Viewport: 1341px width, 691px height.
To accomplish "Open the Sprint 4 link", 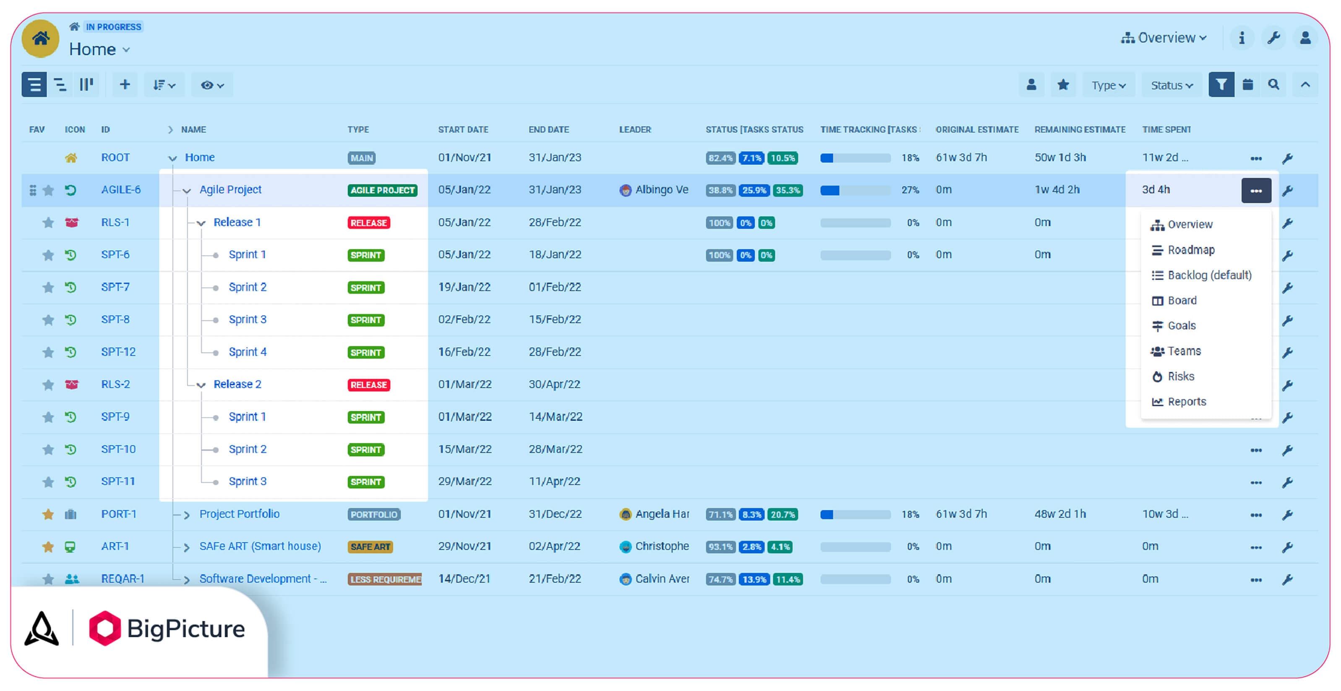I will tap(247, 352).
